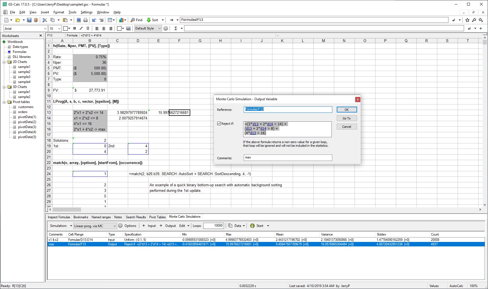Click the Go To button
488x289 pixels.
pos(347,118)
